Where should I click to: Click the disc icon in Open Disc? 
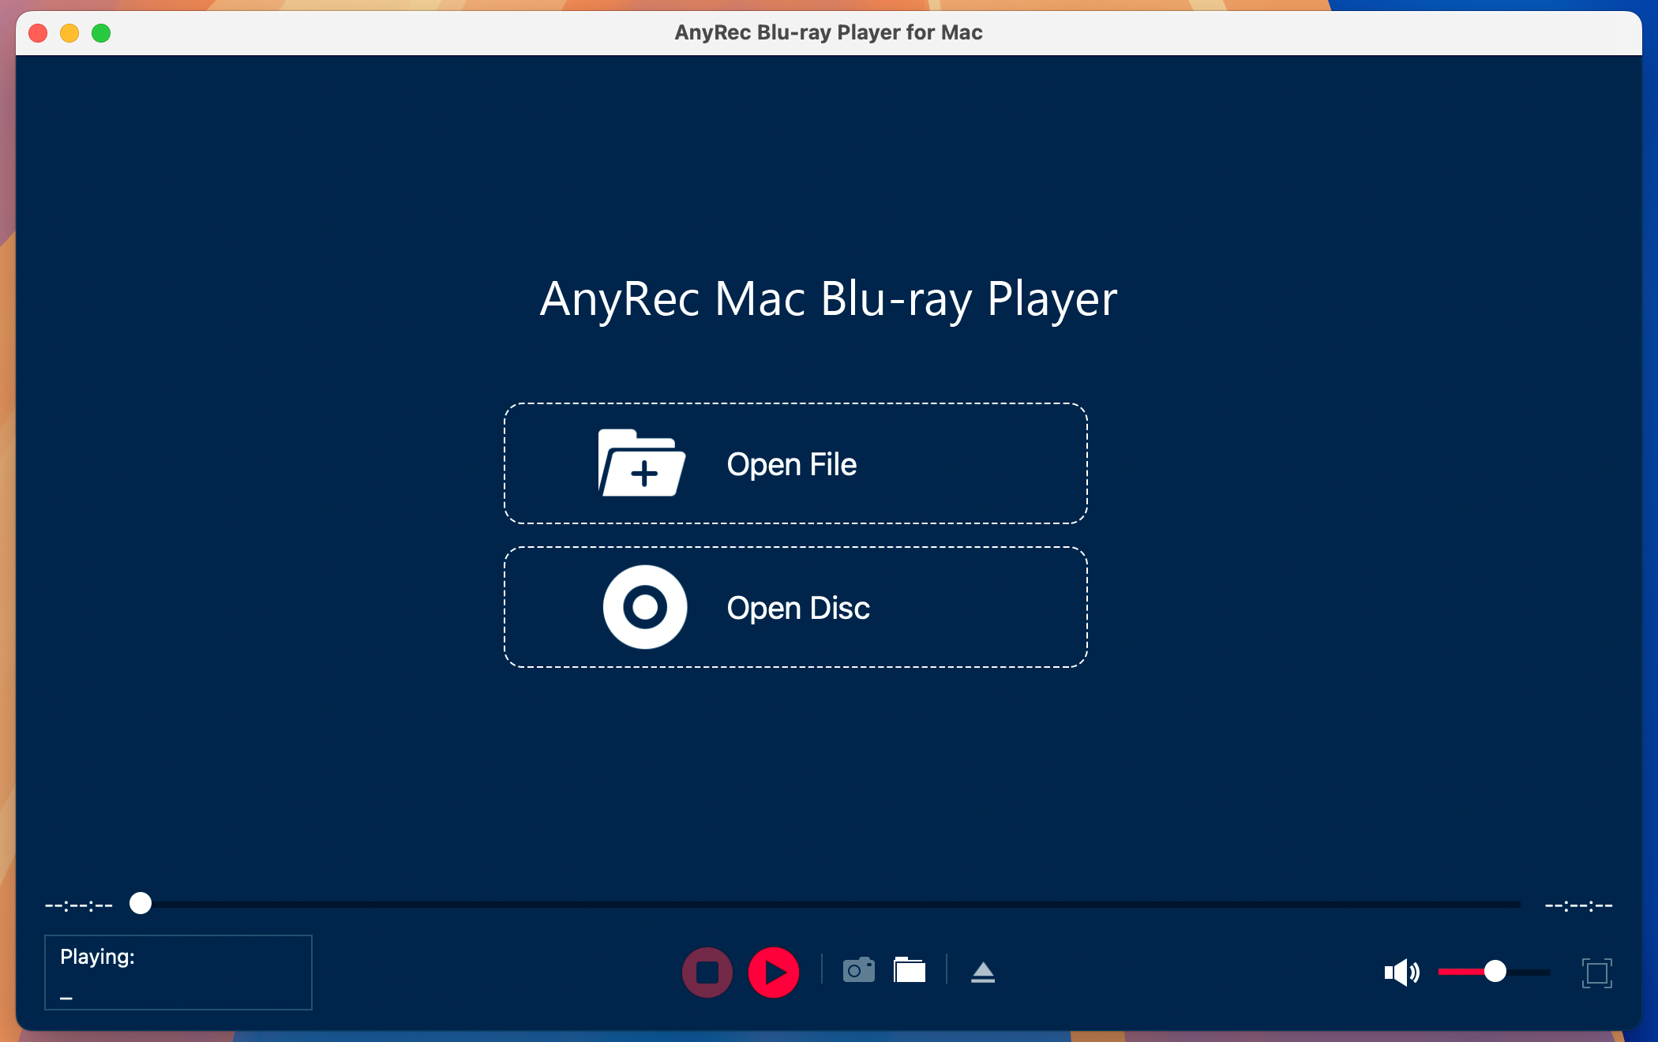[645, 607]
